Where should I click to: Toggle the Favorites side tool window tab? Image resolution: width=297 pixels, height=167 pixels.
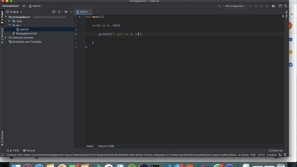tap(2, 138)
